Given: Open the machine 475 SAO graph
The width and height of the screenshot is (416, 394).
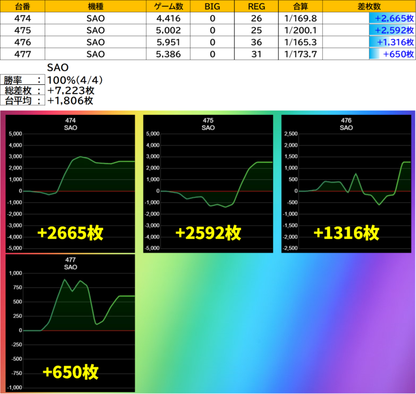Looking at the screenshot, I should (208, 183).
